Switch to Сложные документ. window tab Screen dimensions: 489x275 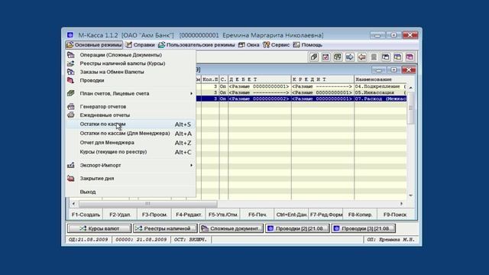[232, 228]
